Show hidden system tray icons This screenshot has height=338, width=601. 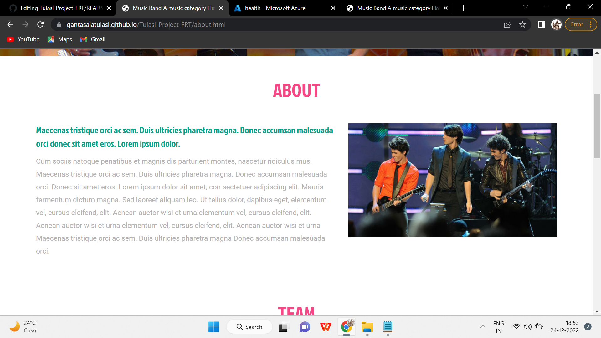[482, 327]
